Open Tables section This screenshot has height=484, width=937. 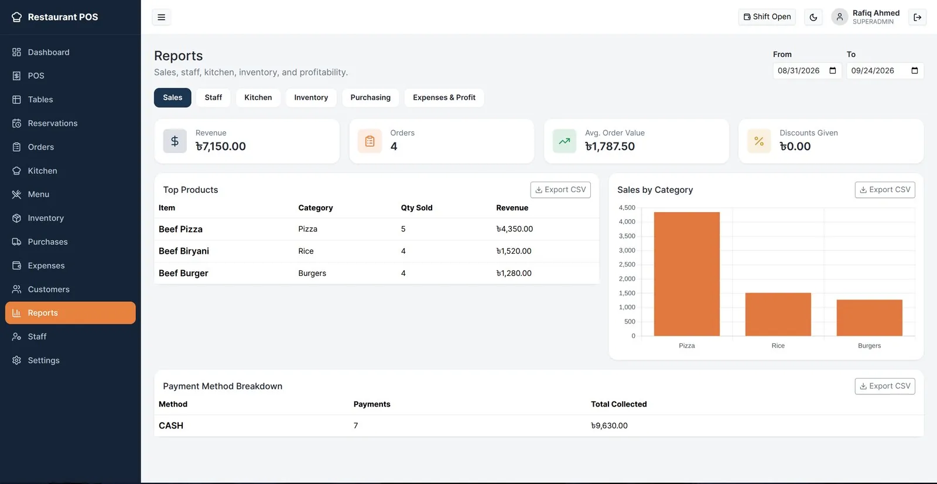coord(70,100)
